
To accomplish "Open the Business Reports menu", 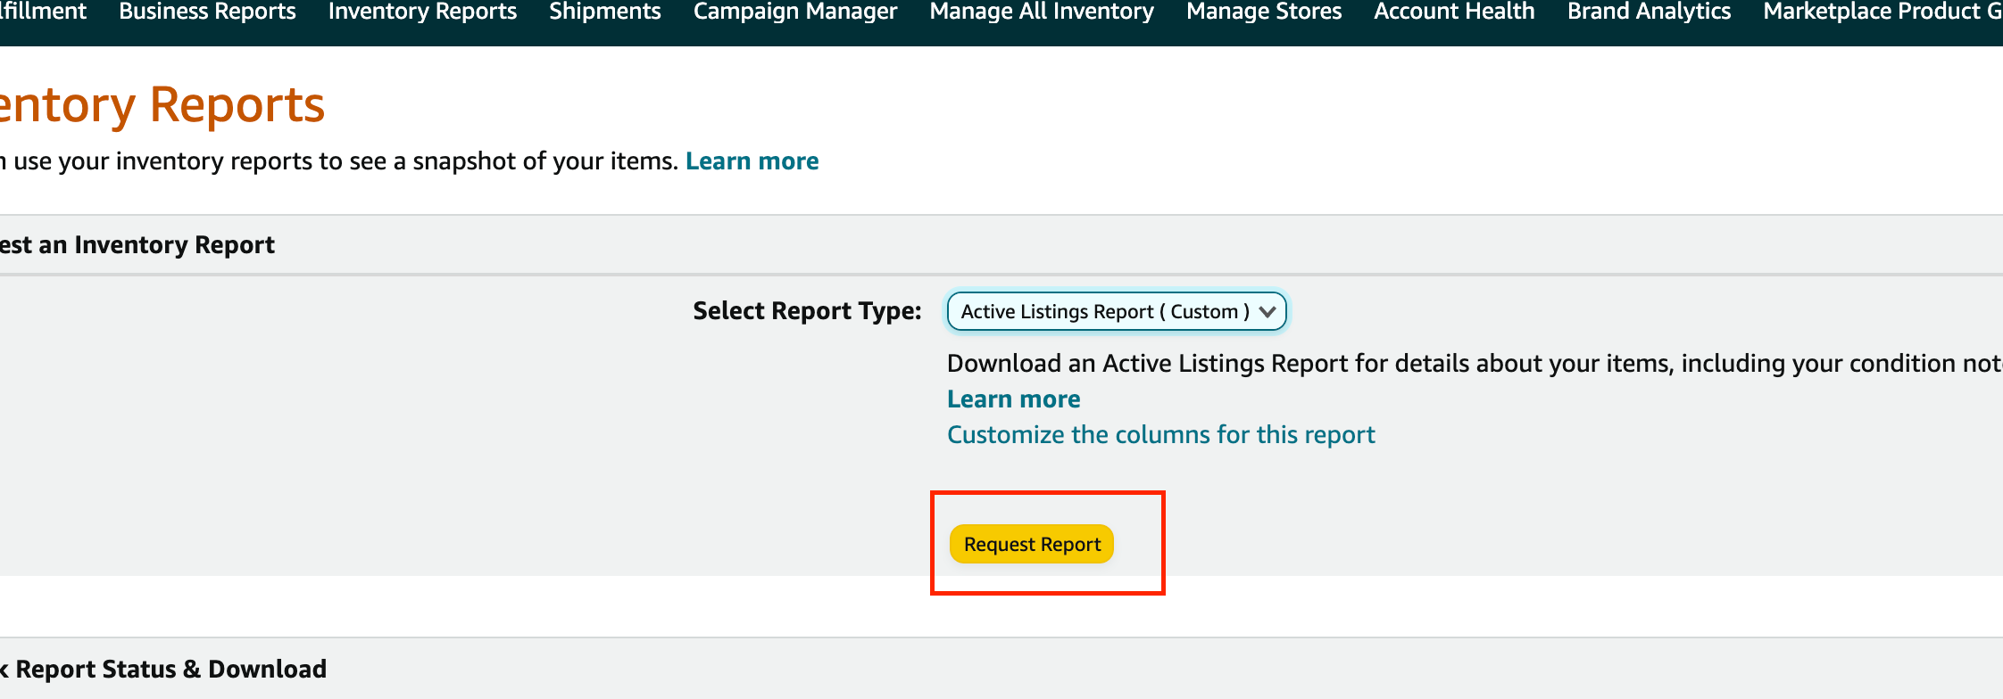I will [x=207, y=12].
